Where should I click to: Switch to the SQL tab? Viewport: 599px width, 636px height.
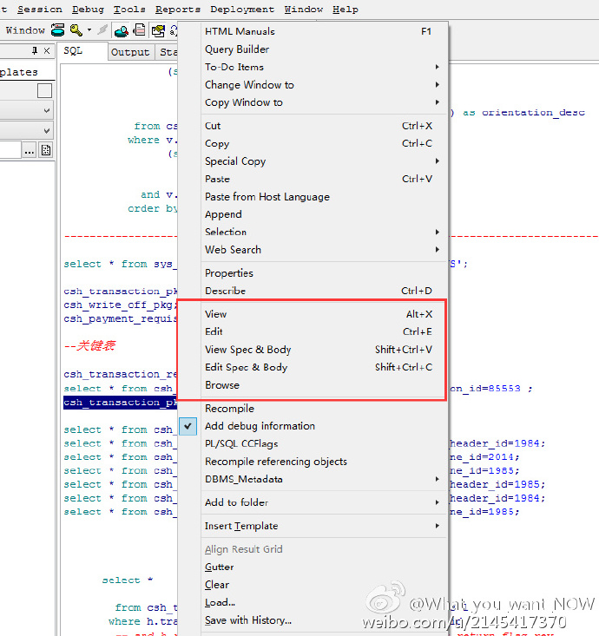click(82, 51)
